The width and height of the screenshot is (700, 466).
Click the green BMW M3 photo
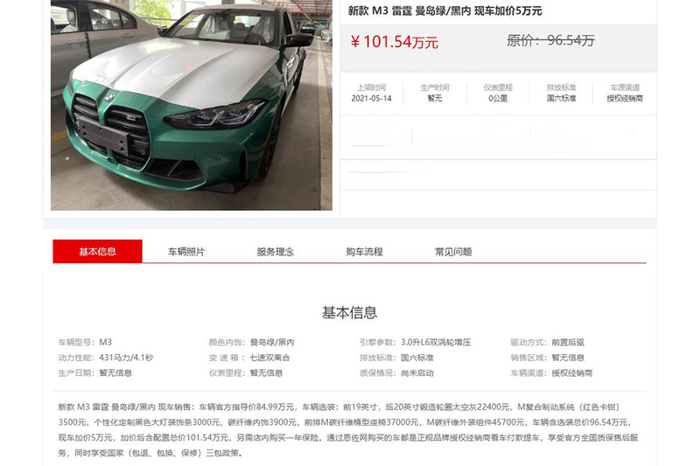191,105
